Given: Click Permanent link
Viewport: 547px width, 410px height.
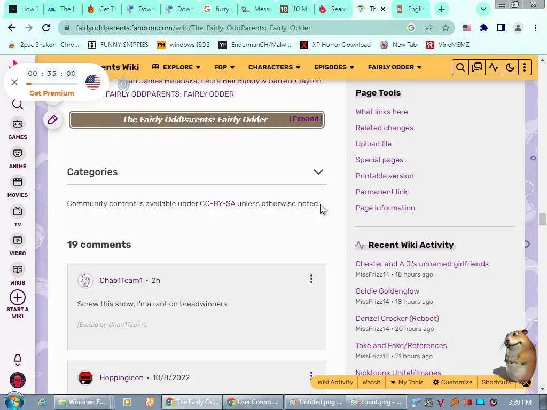Looking at the screenshot, I should click(381, 192).
